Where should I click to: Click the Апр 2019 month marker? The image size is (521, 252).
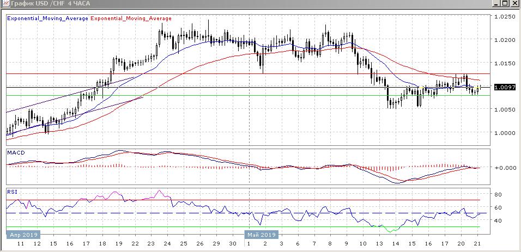[23, 235]
